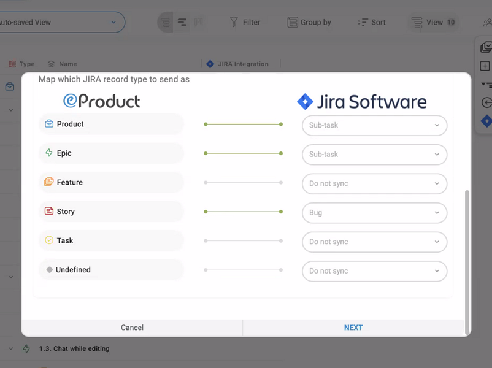Click the Product record type row
This screenshot has width=492, height=368.
111,124
